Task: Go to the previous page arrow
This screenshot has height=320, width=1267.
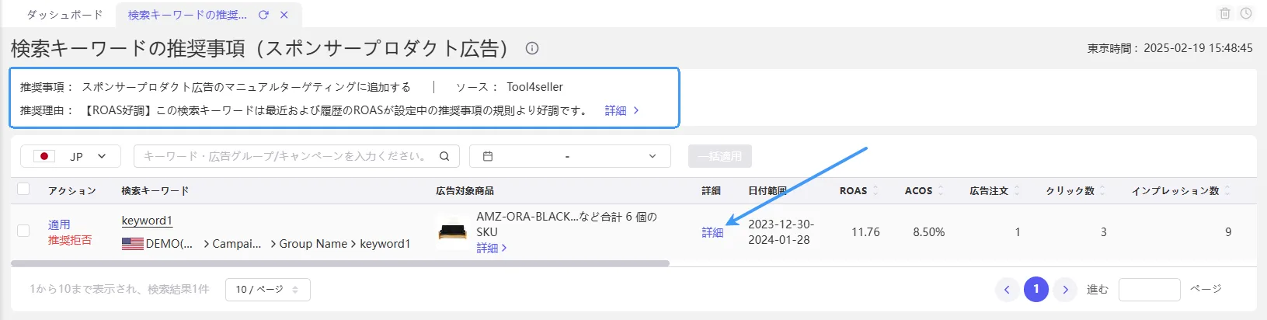Action: click(1007, 289)
